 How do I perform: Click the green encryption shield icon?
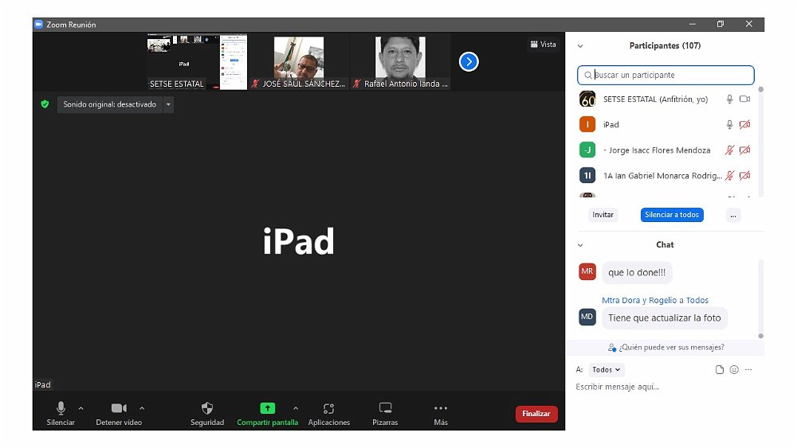[x=45, y=104]
